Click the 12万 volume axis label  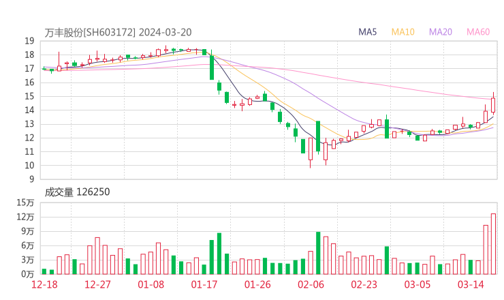click(26, 217)
